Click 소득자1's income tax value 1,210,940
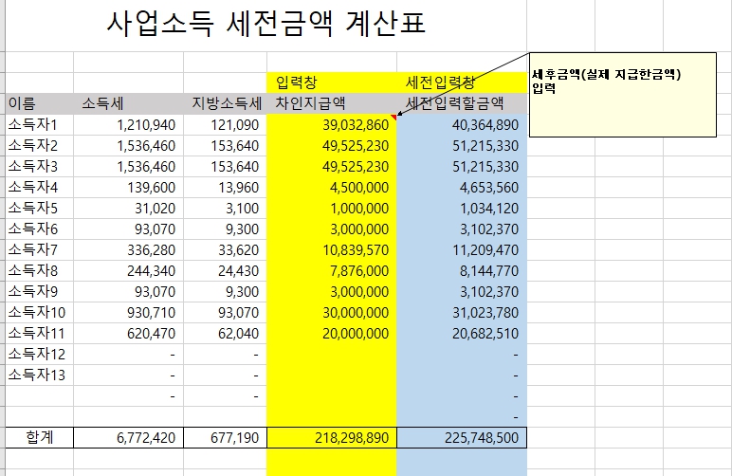732x476 pixels. point(128,124)
